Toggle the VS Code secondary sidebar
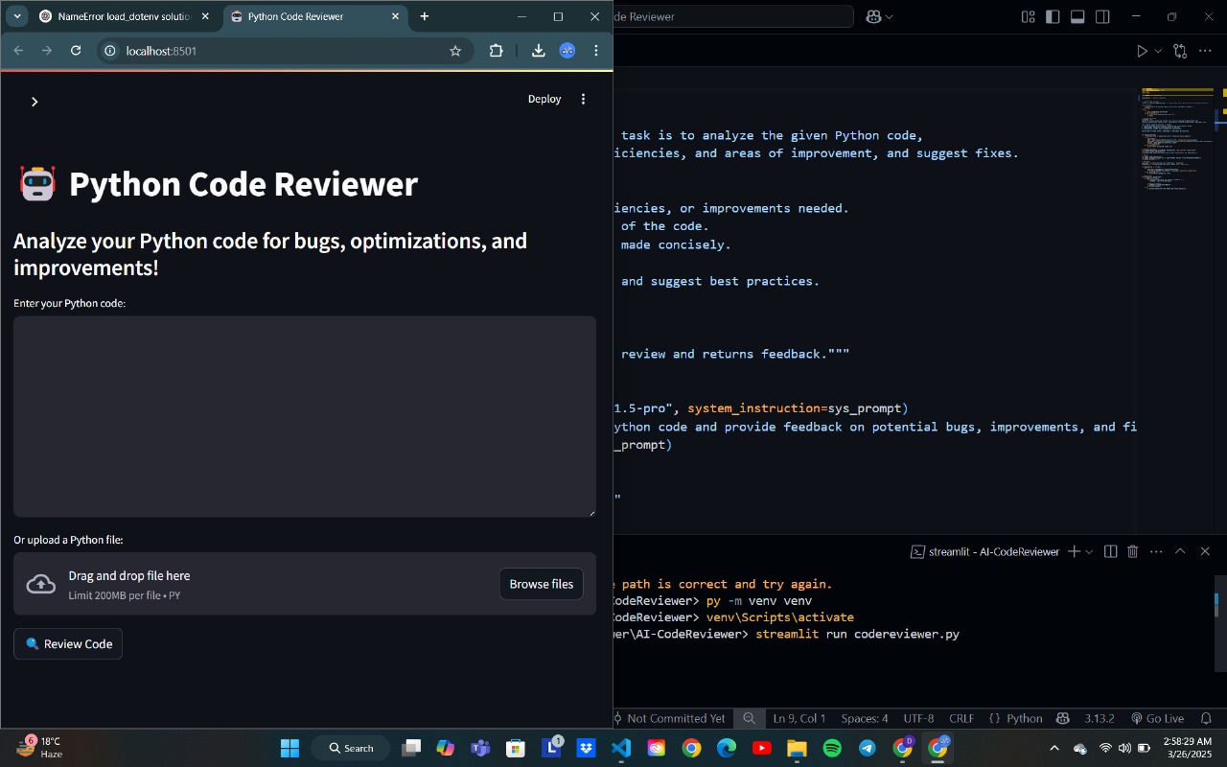This screenshot has width=1227, height=767. pos(1102,16)
